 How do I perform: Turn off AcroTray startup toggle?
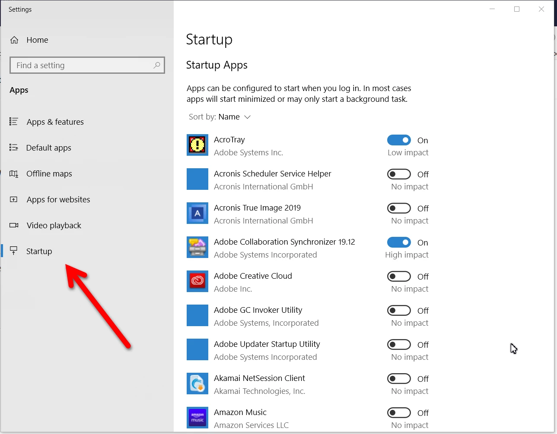(x=399, y=140)
